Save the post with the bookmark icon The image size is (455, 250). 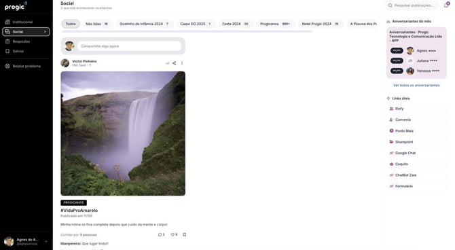click(184, 234)
